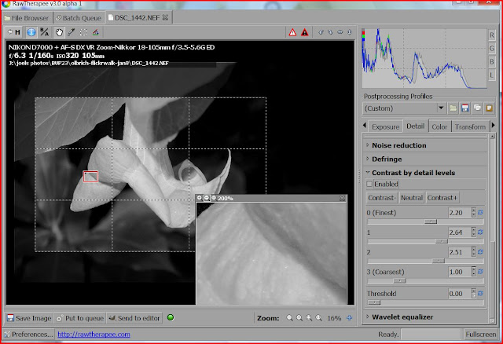Toggle green channel G in histogram
Screen dimensions: 503x344
point(492,49)
